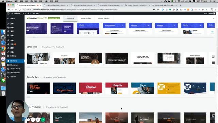Open the Sponsors template thumbnail

pos(140,28)
